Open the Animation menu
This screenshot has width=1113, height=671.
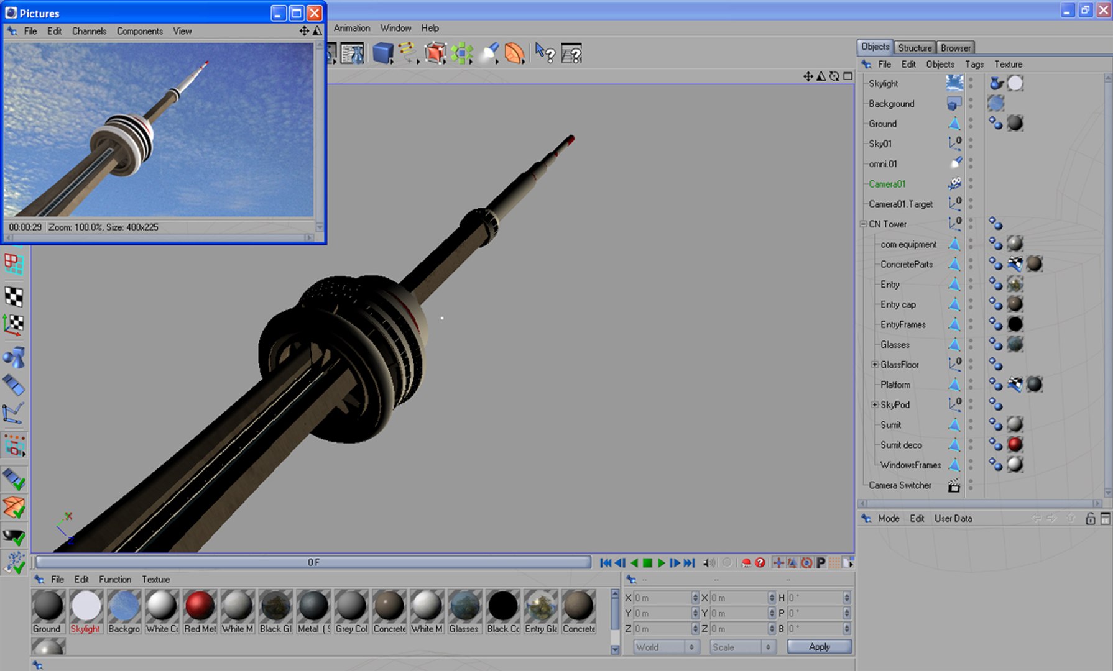pos(352,28)
